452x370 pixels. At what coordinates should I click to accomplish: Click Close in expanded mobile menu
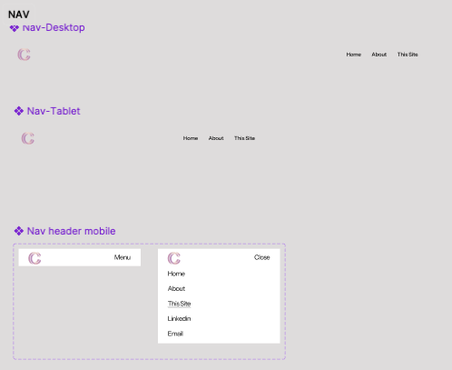(x=261, y=257)
